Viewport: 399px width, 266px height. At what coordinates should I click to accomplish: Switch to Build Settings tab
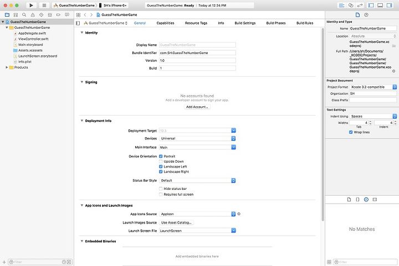[245, 23]
